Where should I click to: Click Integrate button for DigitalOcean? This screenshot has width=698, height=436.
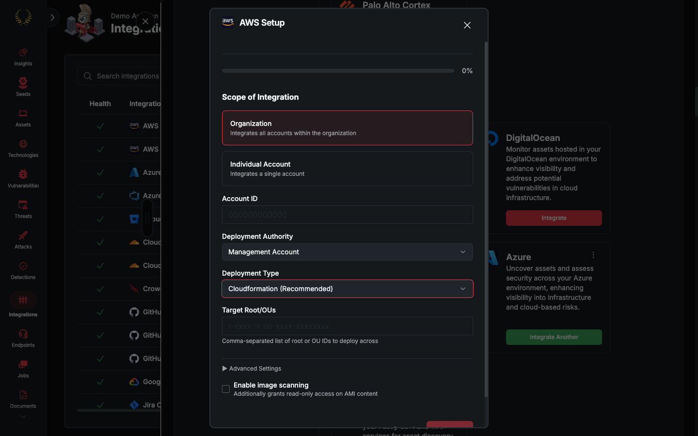(554, 218)
